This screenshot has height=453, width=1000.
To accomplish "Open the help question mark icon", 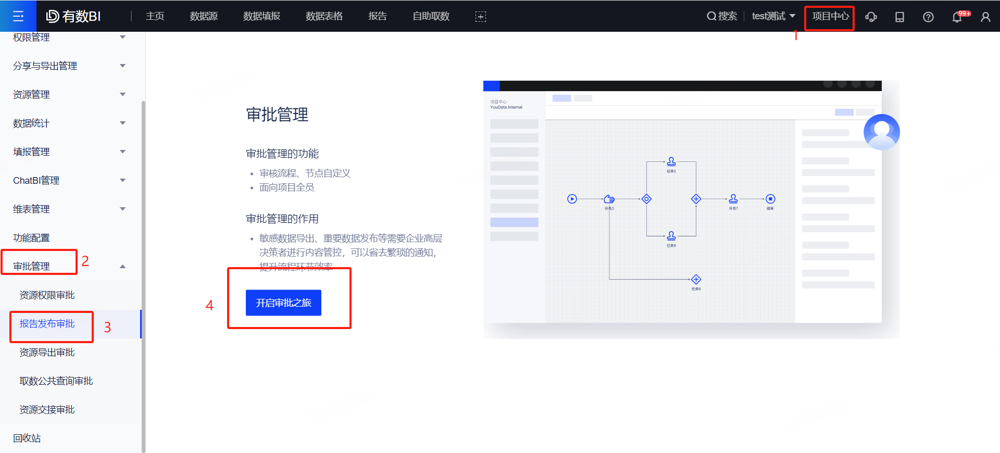I will tap(928, 17).
